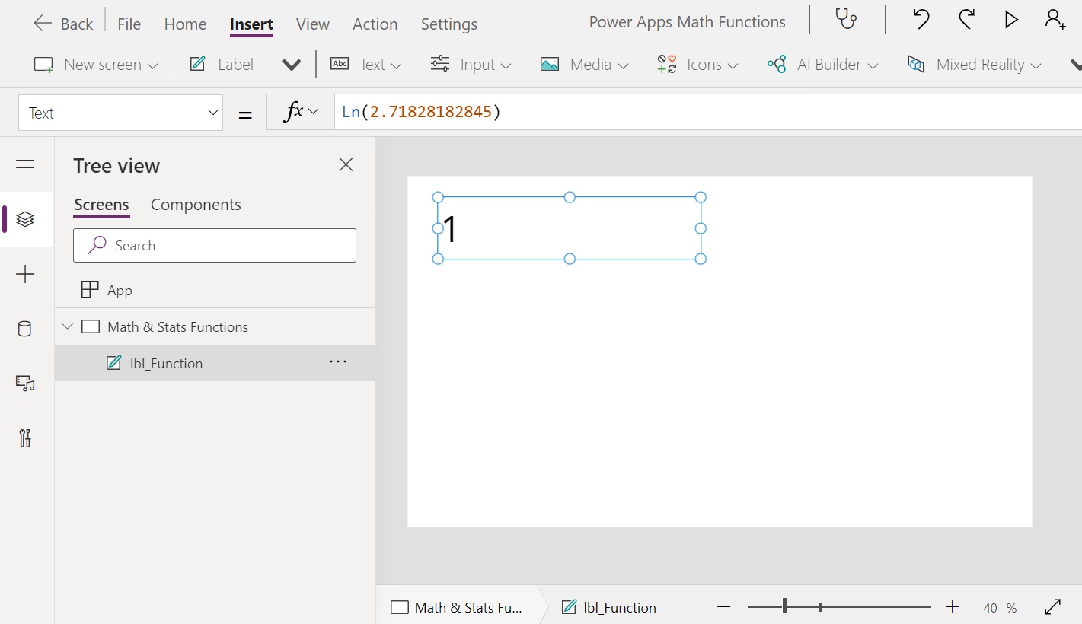
Task: Insert a Label control
Action: pyautogui.click(x=221, y=64)
